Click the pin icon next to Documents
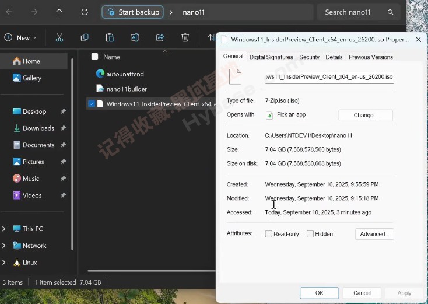 (x=63, y=145)
